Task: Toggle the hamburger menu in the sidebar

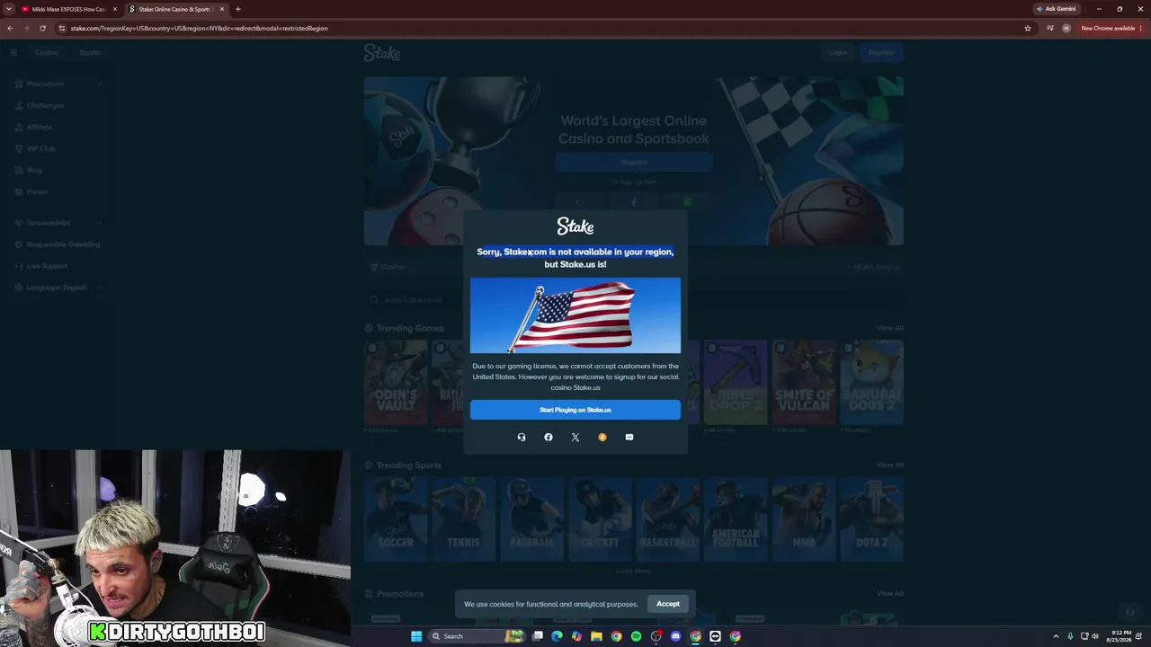Action: 13,52
